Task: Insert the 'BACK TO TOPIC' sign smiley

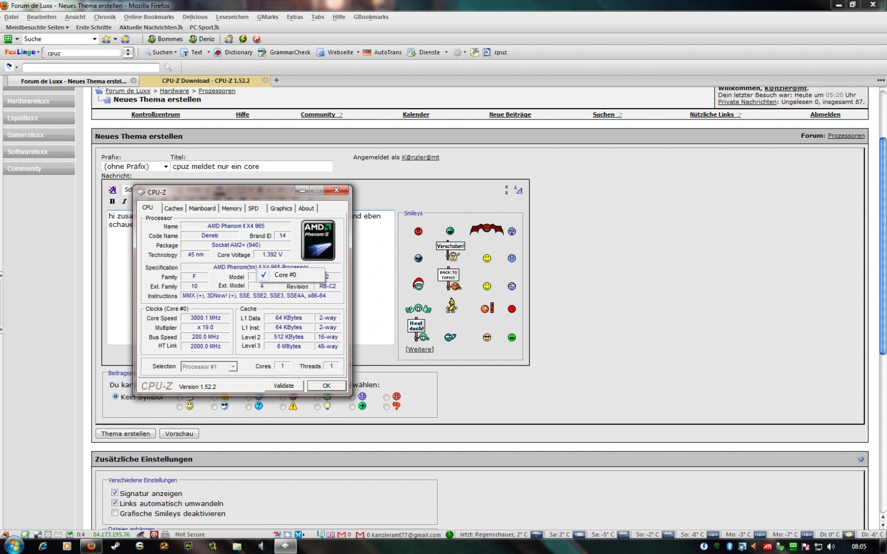Action: coord(449,279)
